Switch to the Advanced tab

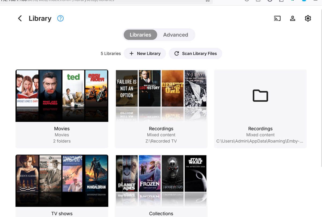click(175, 35)
